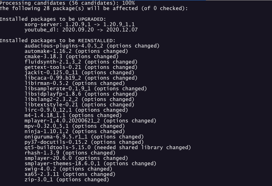Viewport: 272px width, 186px height.
Task: Select the zip-3.0_1 package entry
Action: pos(67,179)
